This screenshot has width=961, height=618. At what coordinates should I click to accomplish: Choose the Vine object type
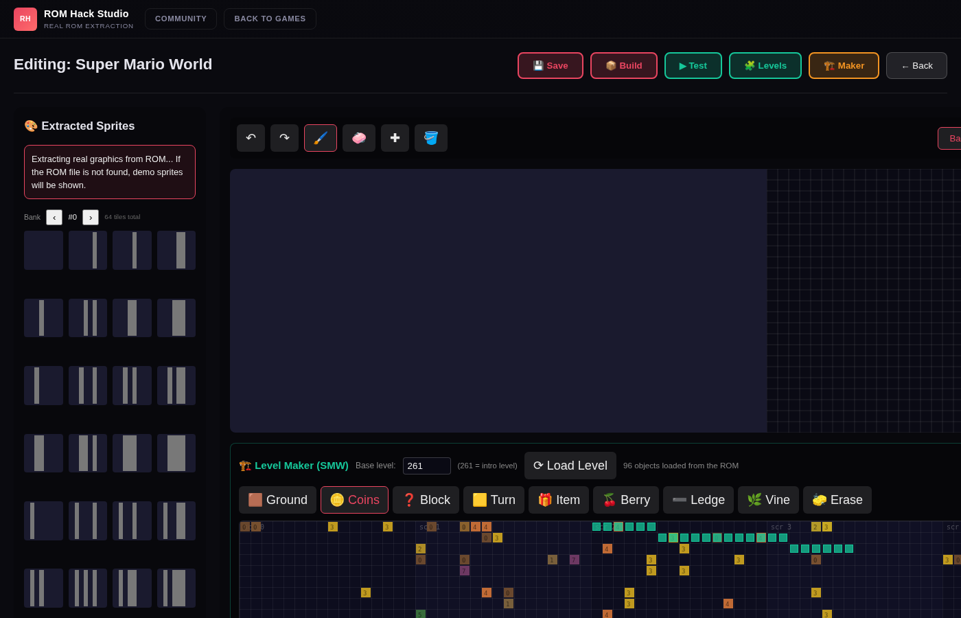pos(768,500)
